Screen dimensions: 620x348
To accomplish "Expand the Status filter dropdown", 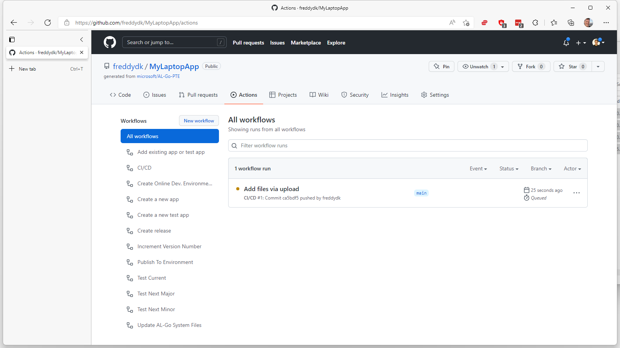I will pos(508,168).
